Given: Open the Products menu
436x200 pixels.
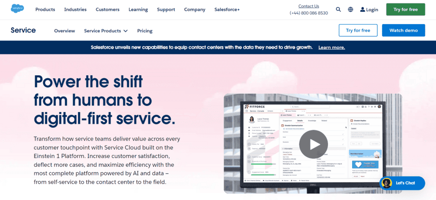Looking at the screenshot, I should 45,9.
